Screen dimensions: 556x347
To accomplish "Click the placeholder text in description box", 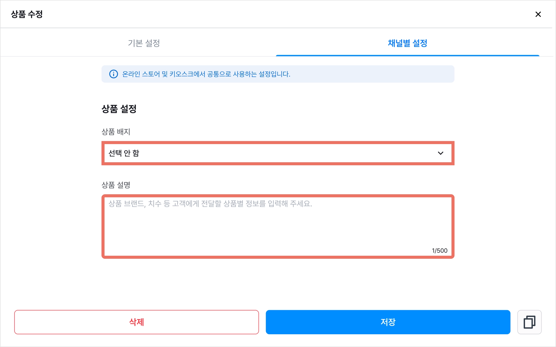I will coord(210,203).
